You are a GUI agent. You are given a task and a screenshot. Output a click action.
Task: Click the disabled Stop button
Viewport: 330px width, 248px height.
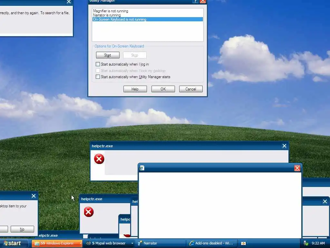click(x=135, y=55)
